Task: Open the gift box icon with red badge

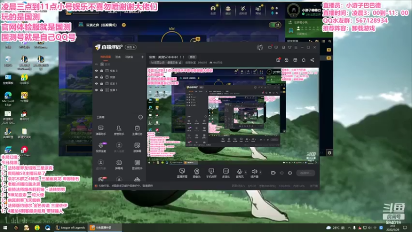Action: [278, 60]
